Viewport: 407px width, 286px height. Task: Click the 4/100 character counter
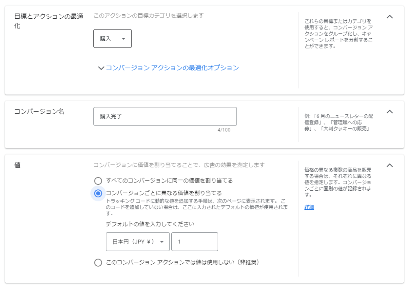pyautogui.click(x=224, y=130)
